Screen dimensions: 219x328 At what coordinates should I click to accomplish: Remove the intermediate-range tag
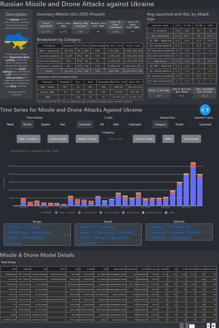click(21, 237)
